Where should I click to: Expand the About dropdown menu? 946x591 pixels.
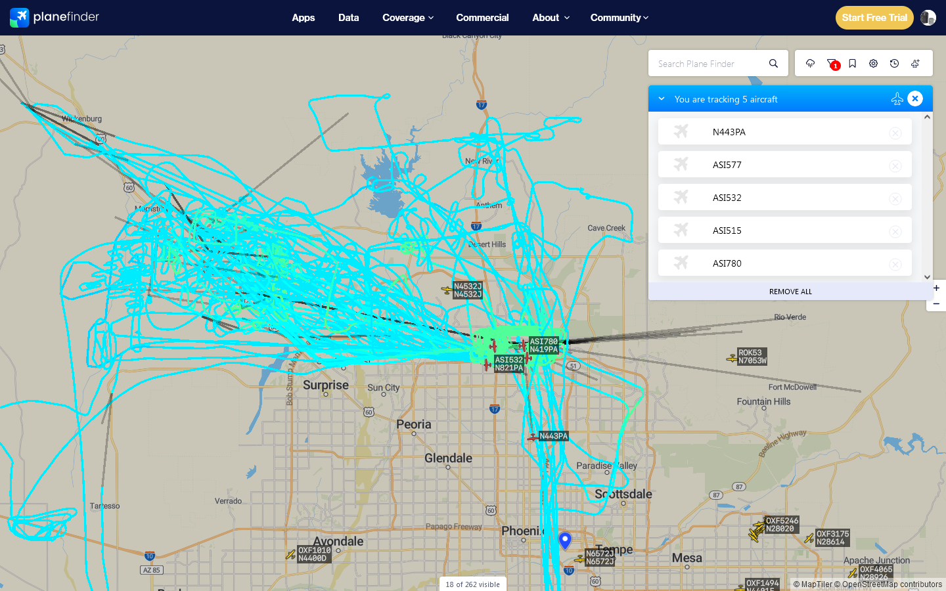tap(551, 18)
